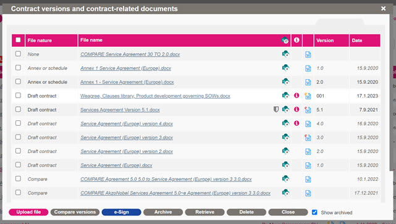Select checkbox for COMPARE Service Agreement 30 TO 2.0
The width and height of the screenshot is (396, 224).
(x=18, y=54)
